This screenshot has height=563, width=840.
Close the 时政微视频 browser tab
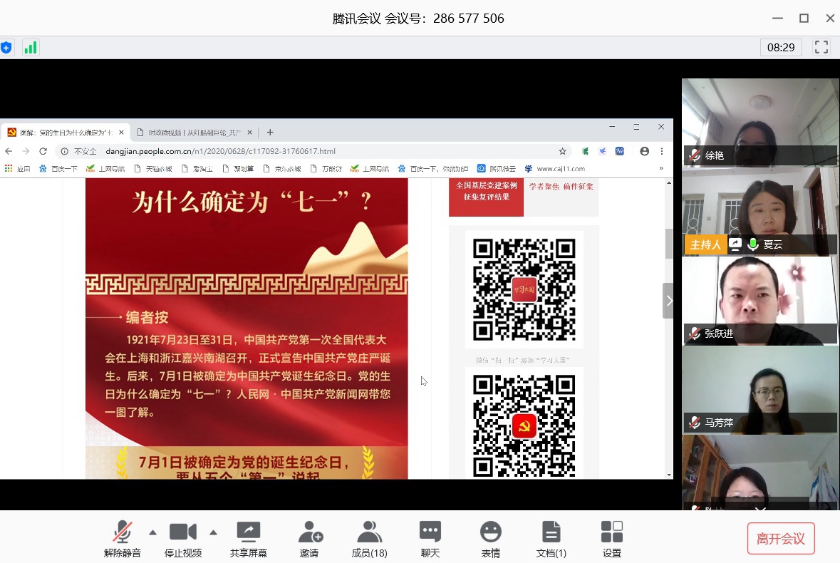pos(249,133)
